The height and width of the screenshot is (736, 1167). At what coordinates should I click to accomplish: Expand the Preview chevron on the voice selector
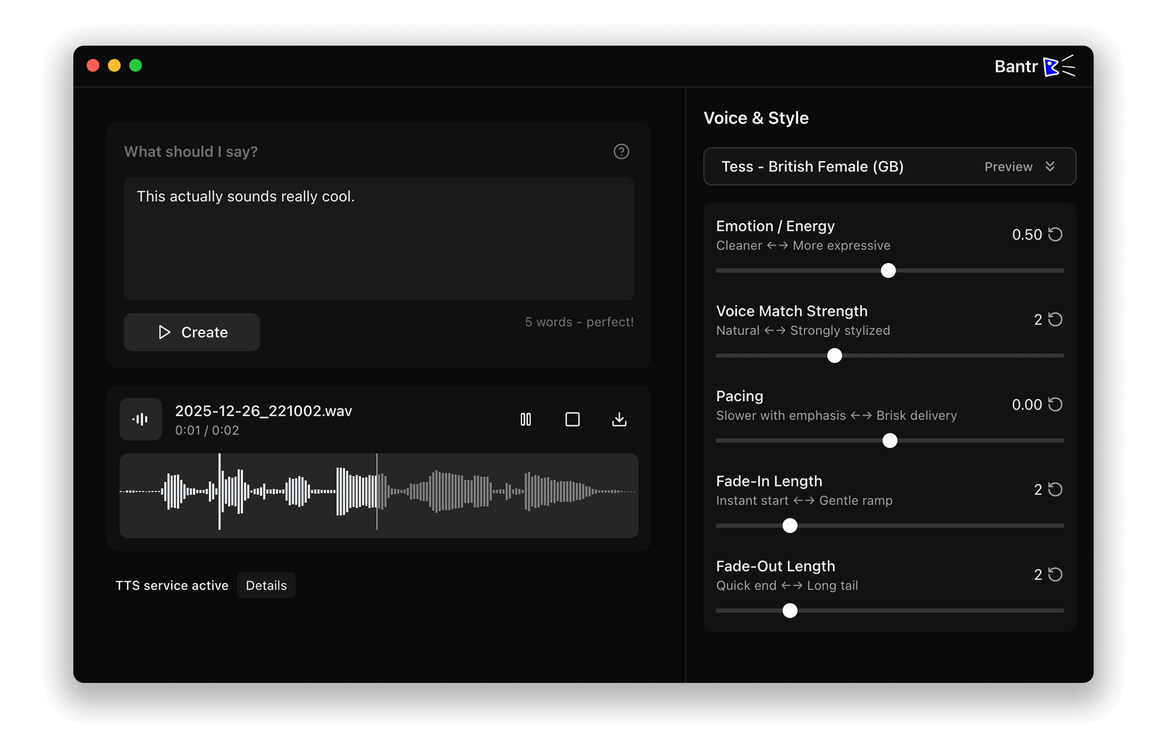pos(1051,166)
